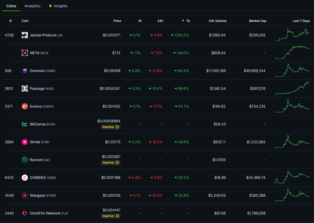Image resolution: width=314 pixels, height=223 pixels.
Task: Open the NETA 7-day sparkline chart
Action: (x=292, y=52)
